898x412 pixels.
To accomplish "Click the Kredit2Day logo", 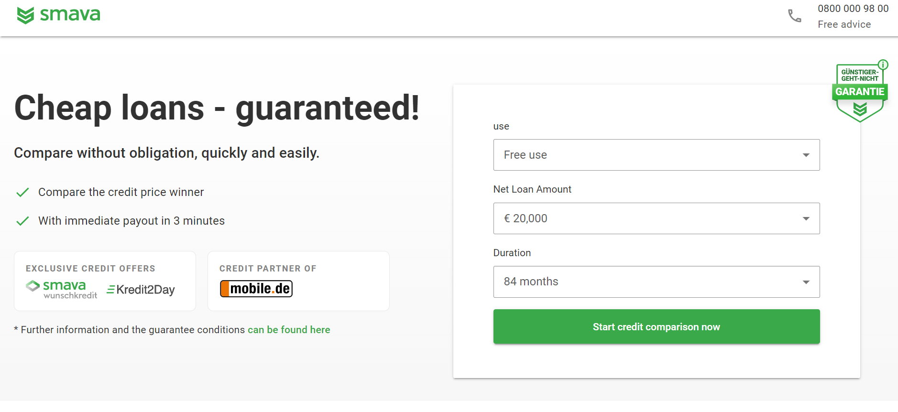I will point(141,290).
